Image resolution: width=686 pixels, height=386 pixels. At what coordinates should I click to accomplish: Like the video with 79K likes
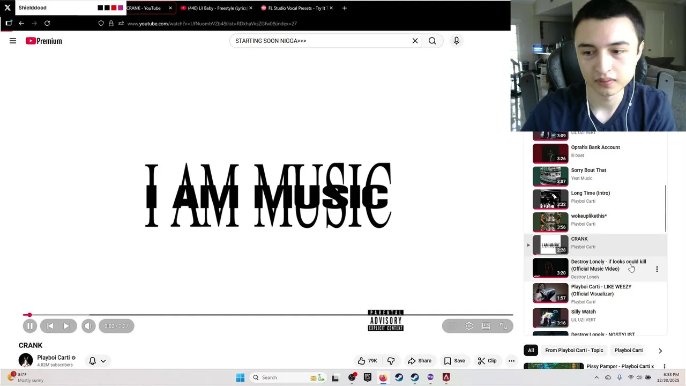[367, 361]
